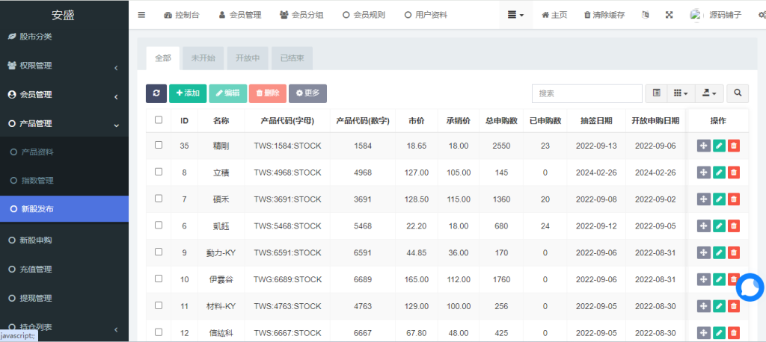Open the header list menu dropdown
The width and height of the screenshot is (766, 342).
click(x=516, y=15)
